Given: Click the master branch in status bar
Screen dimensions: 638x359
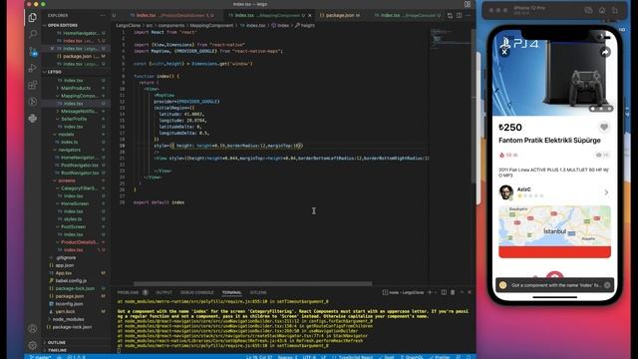Looking at the screenshot, I should pos(40,357).
